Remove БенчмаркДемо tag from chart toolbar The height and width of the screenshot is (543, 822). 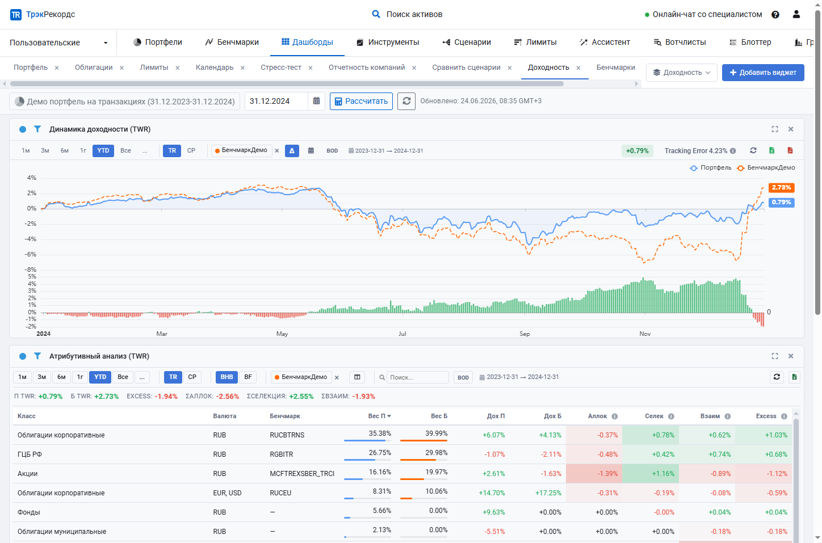[277, 151]
